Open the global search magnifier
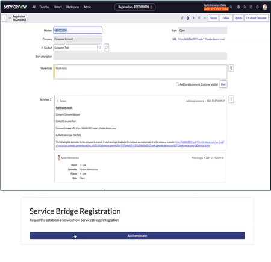 click(x=231, y=7)
